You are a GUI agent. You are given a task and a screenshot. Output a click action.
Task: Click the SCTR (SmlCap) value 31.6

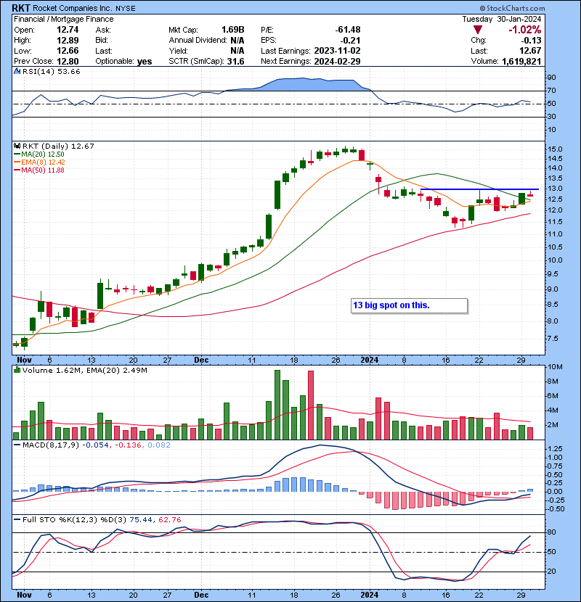click(235, 62)
